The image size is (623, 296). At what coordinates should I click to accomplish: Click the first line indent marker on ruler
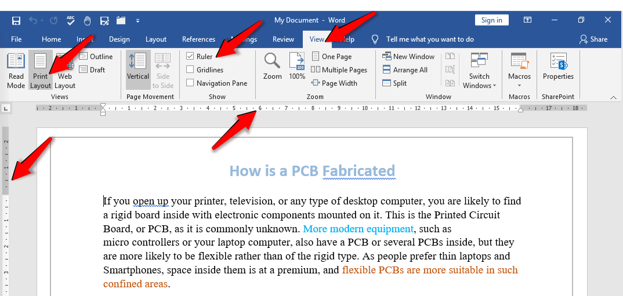pos(103,107)
